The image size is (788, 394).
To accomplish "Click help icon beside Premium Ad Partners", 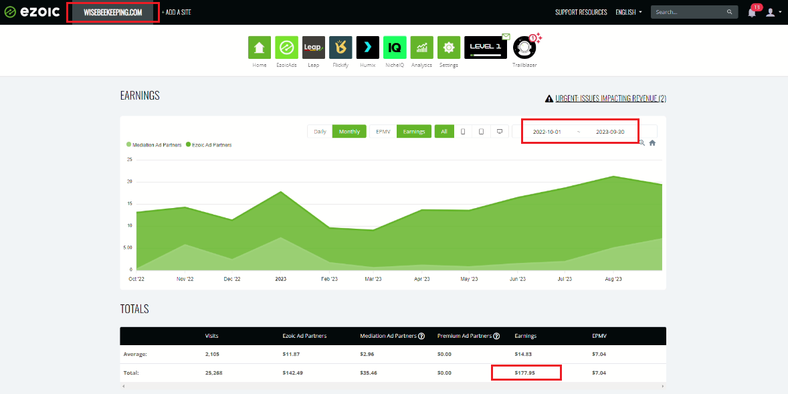I will click(496, 336).
